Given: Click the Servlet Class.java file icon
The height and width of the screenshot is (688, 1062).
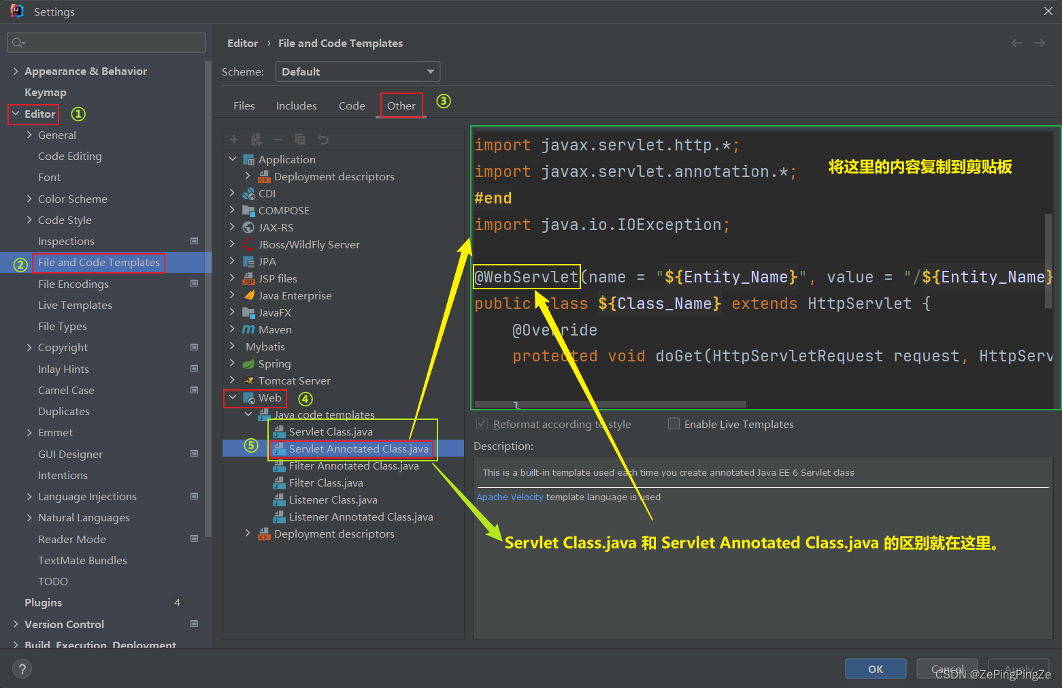Looking at the screenshot, I should click(x=279, y=432).
